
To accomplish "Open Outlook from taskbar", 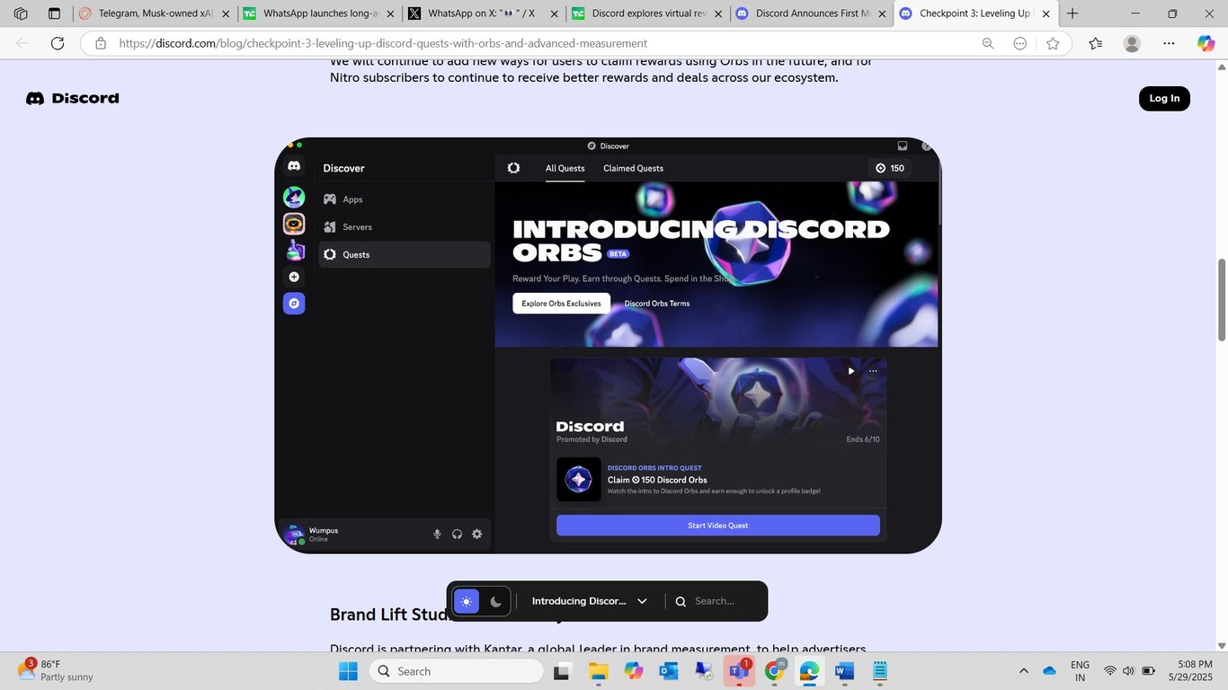I will point(668,671).
